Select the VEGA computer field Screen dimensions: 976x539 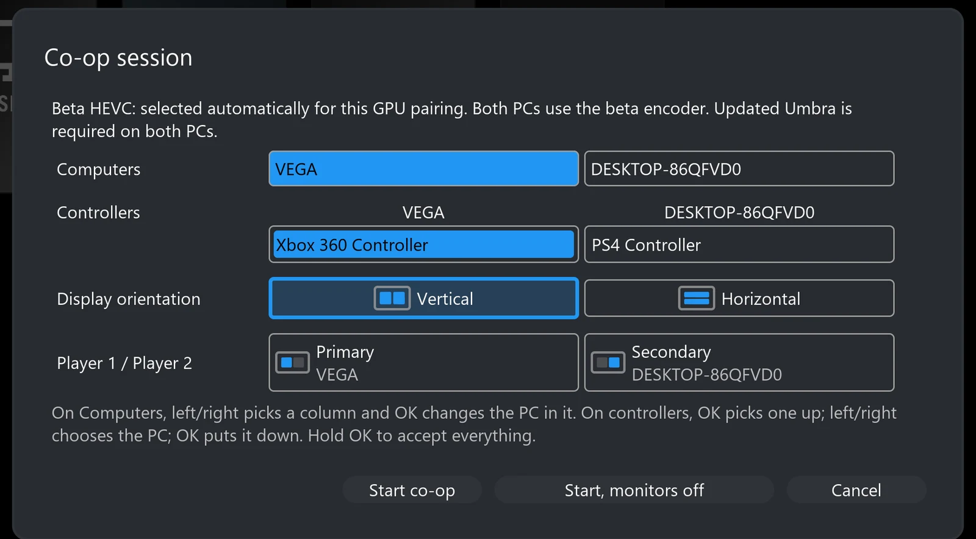click(423, 168)
